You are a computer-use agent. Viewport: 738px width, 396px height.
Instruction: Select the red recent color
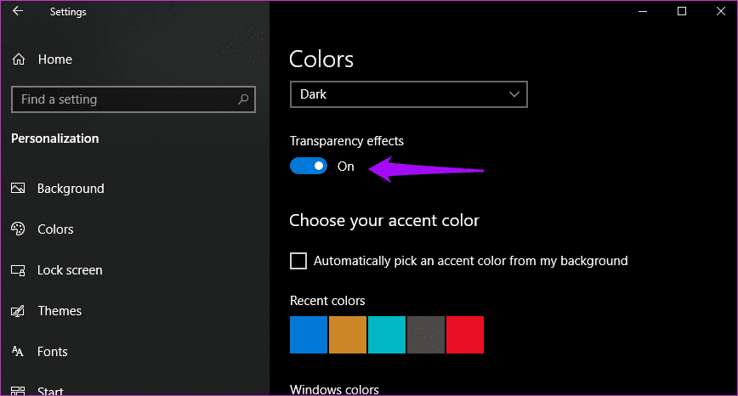[464, 334]
